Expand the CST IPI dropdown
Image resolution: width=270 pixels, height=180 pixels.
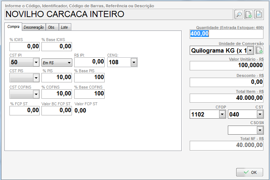point(36,62)
